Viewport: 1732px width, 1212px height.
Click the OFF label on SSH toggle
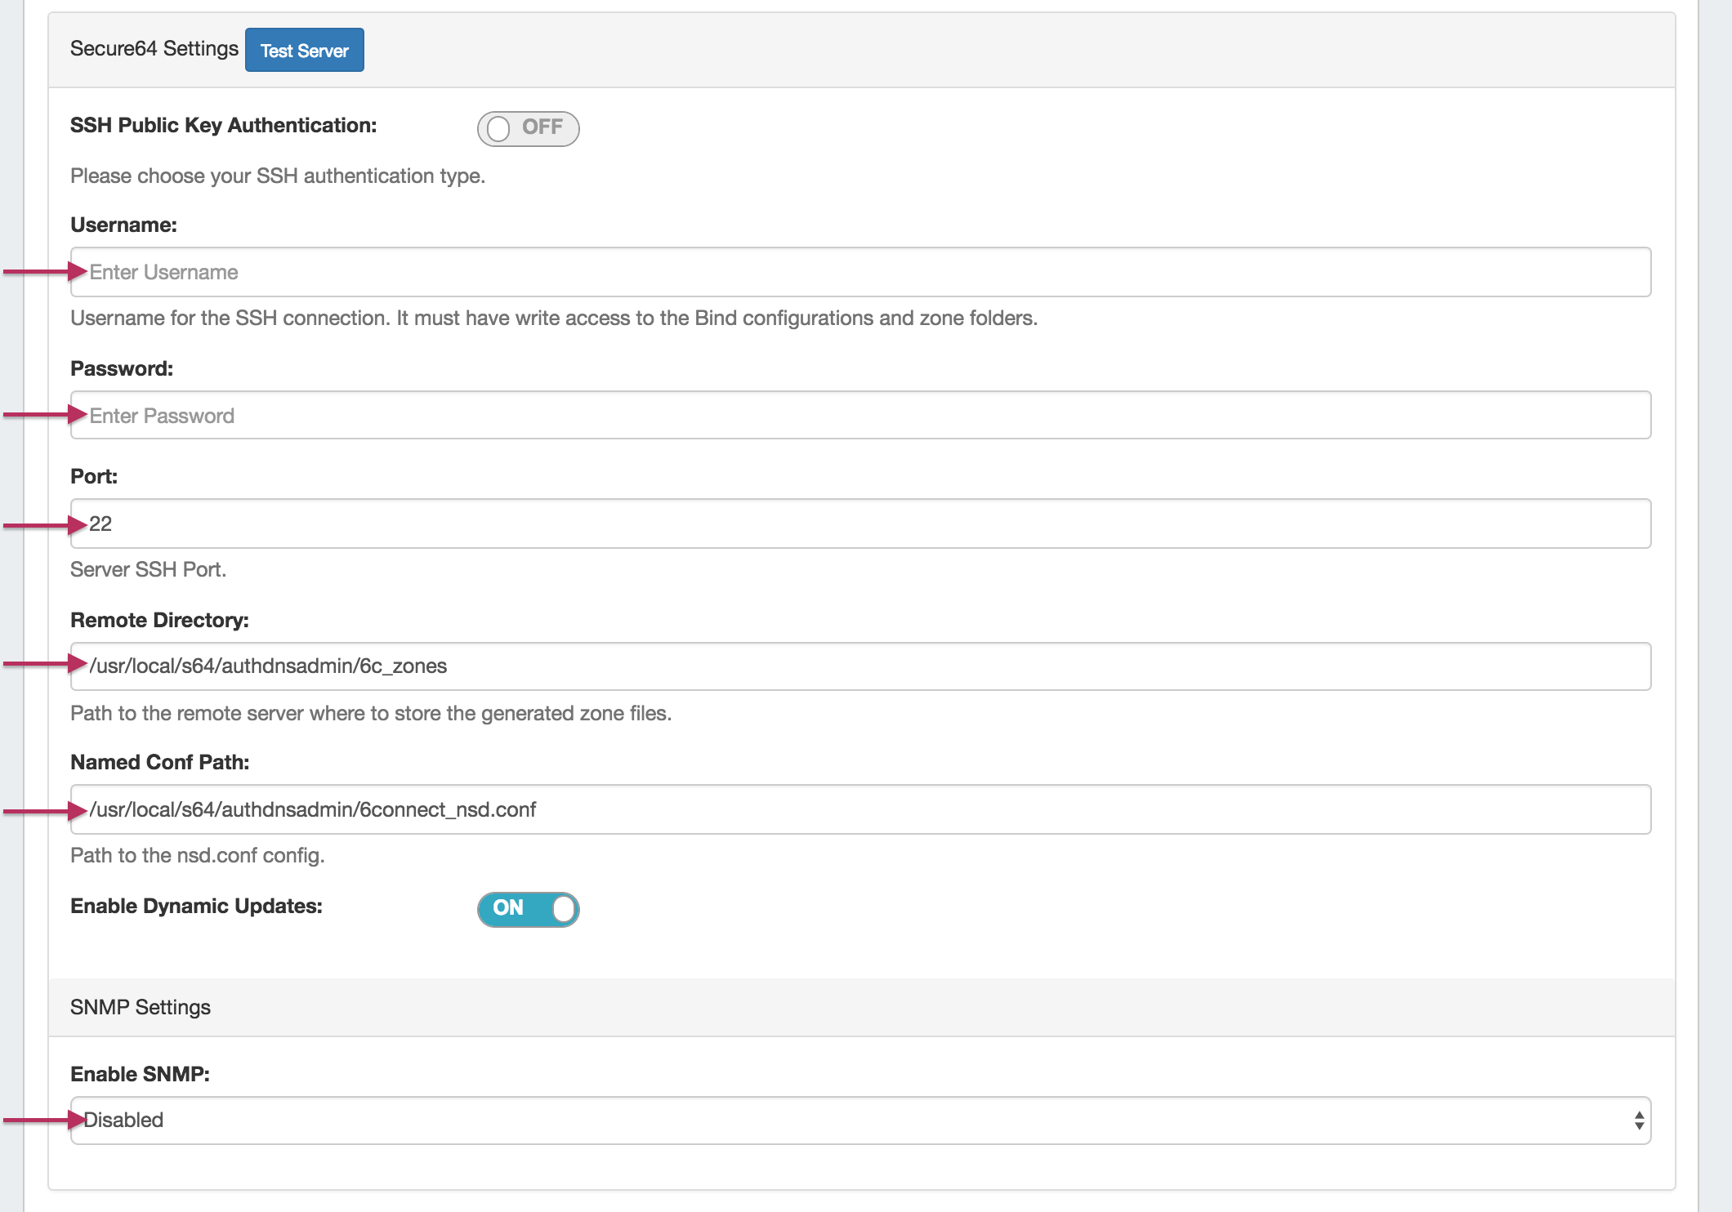click(542, 127)
